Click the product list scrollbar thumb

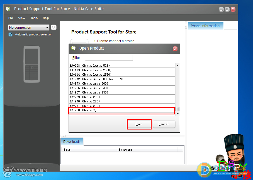click(177, 109)
